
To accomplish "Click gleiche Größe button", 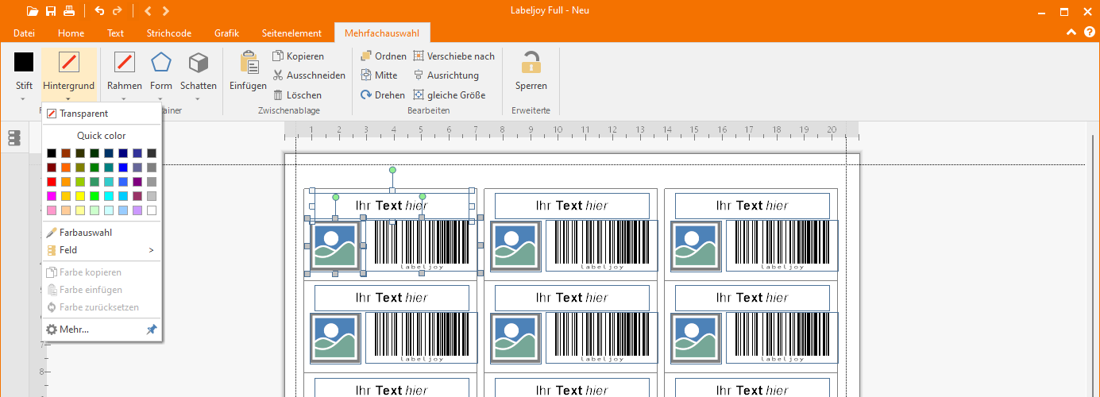I will pyautogui.click(x=449, y=94).
